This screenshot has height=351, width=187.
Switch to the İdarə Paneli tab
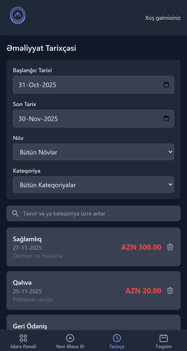[23, 340]
